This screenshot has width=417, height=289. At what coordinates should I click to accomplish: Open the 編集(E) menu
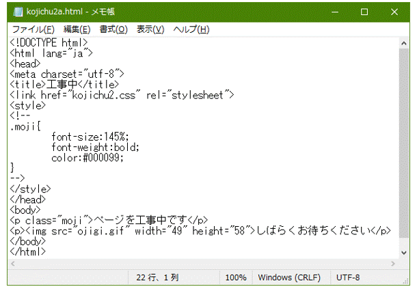(77, 29)
